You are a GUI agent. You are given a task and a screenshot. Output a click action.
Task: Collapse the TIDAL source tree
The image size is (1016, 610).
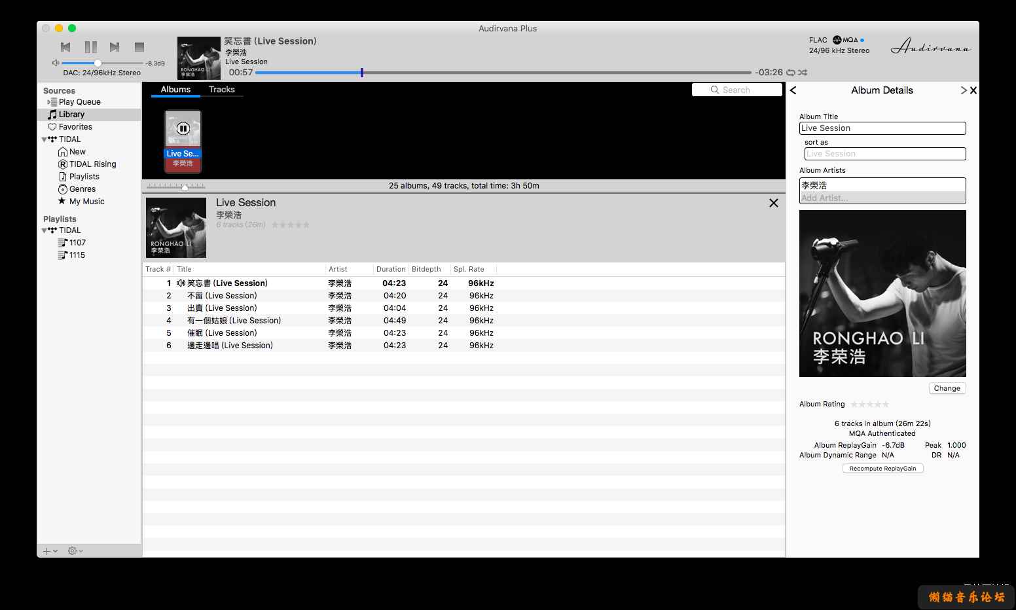click(x=45, y=139)
